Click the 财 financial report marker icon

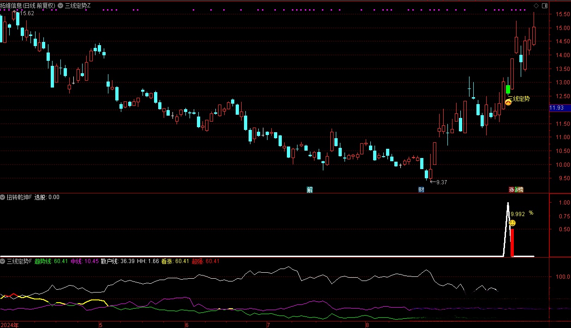[x=421, y=189]
